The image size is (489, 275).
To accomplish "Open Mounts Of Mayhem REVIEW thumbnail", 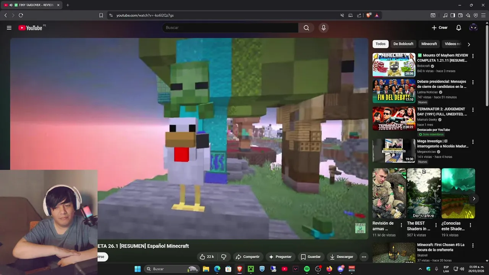I will click(394, 65).
